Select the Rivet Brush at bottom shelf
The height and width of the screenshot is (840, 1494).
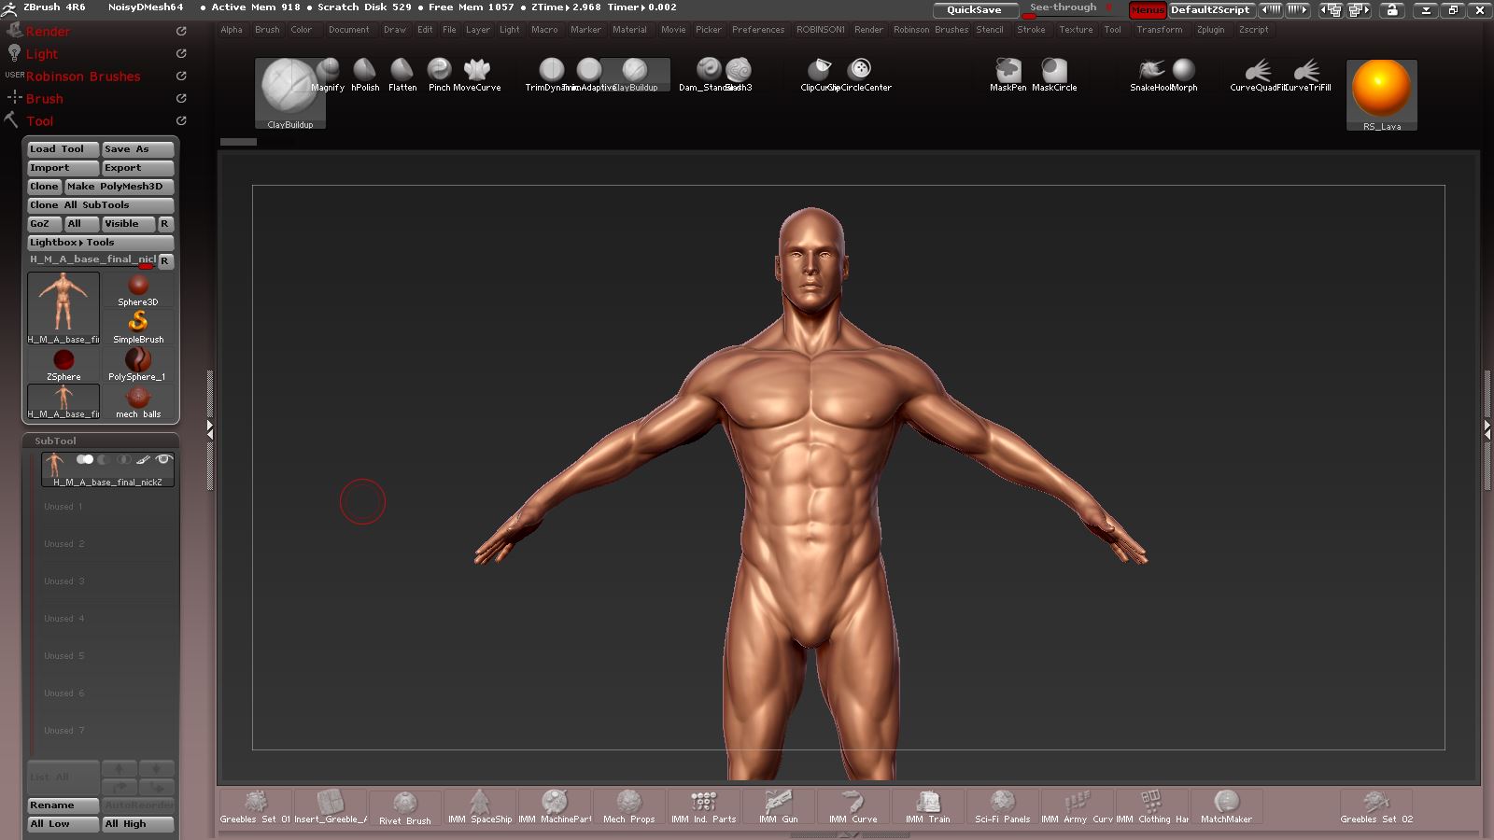(x=405, y=807)
